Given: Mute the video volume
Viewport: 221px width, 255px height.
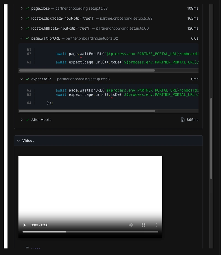Looking at the screenshot, I should pos(131,225).
